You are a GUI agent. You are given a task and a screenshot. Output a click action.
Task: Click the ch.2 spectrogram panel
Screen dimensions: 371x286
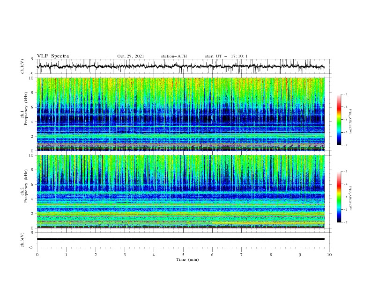180,192
